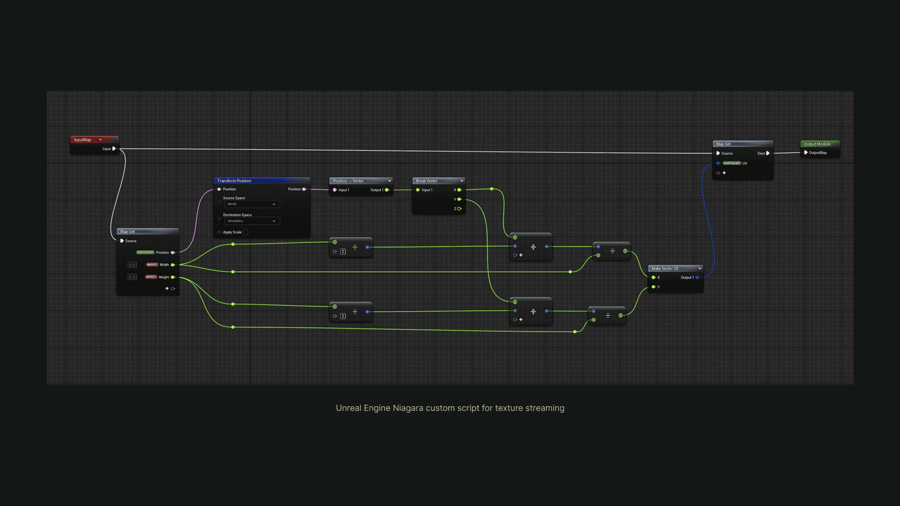Click the Width default value 0.0 field
The height and width of the screenshot is (506, 900).
(x=132, y=265)
